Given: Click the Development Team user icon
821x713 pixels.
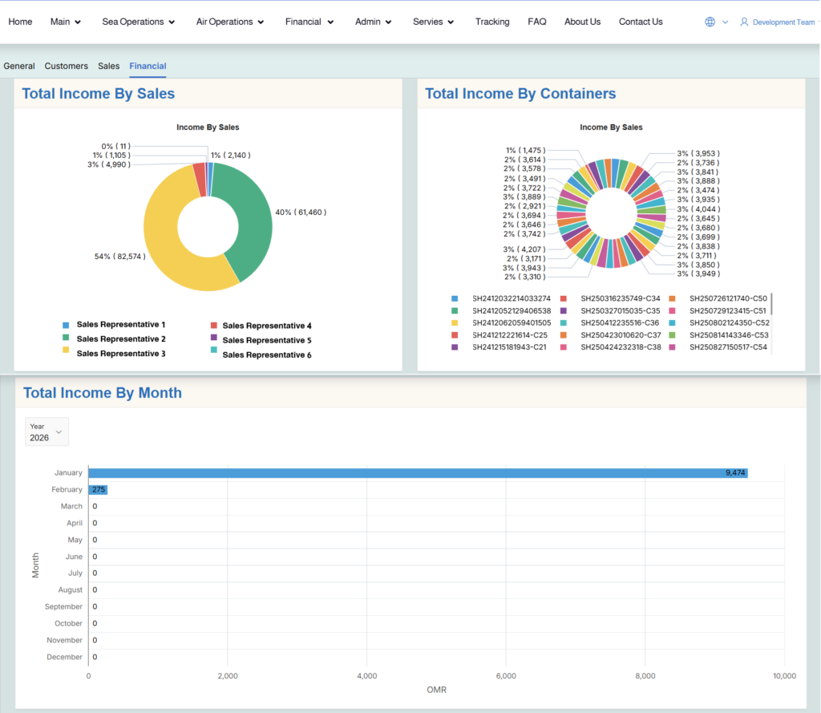Looking at the screenshot, I should pos(746,22).
